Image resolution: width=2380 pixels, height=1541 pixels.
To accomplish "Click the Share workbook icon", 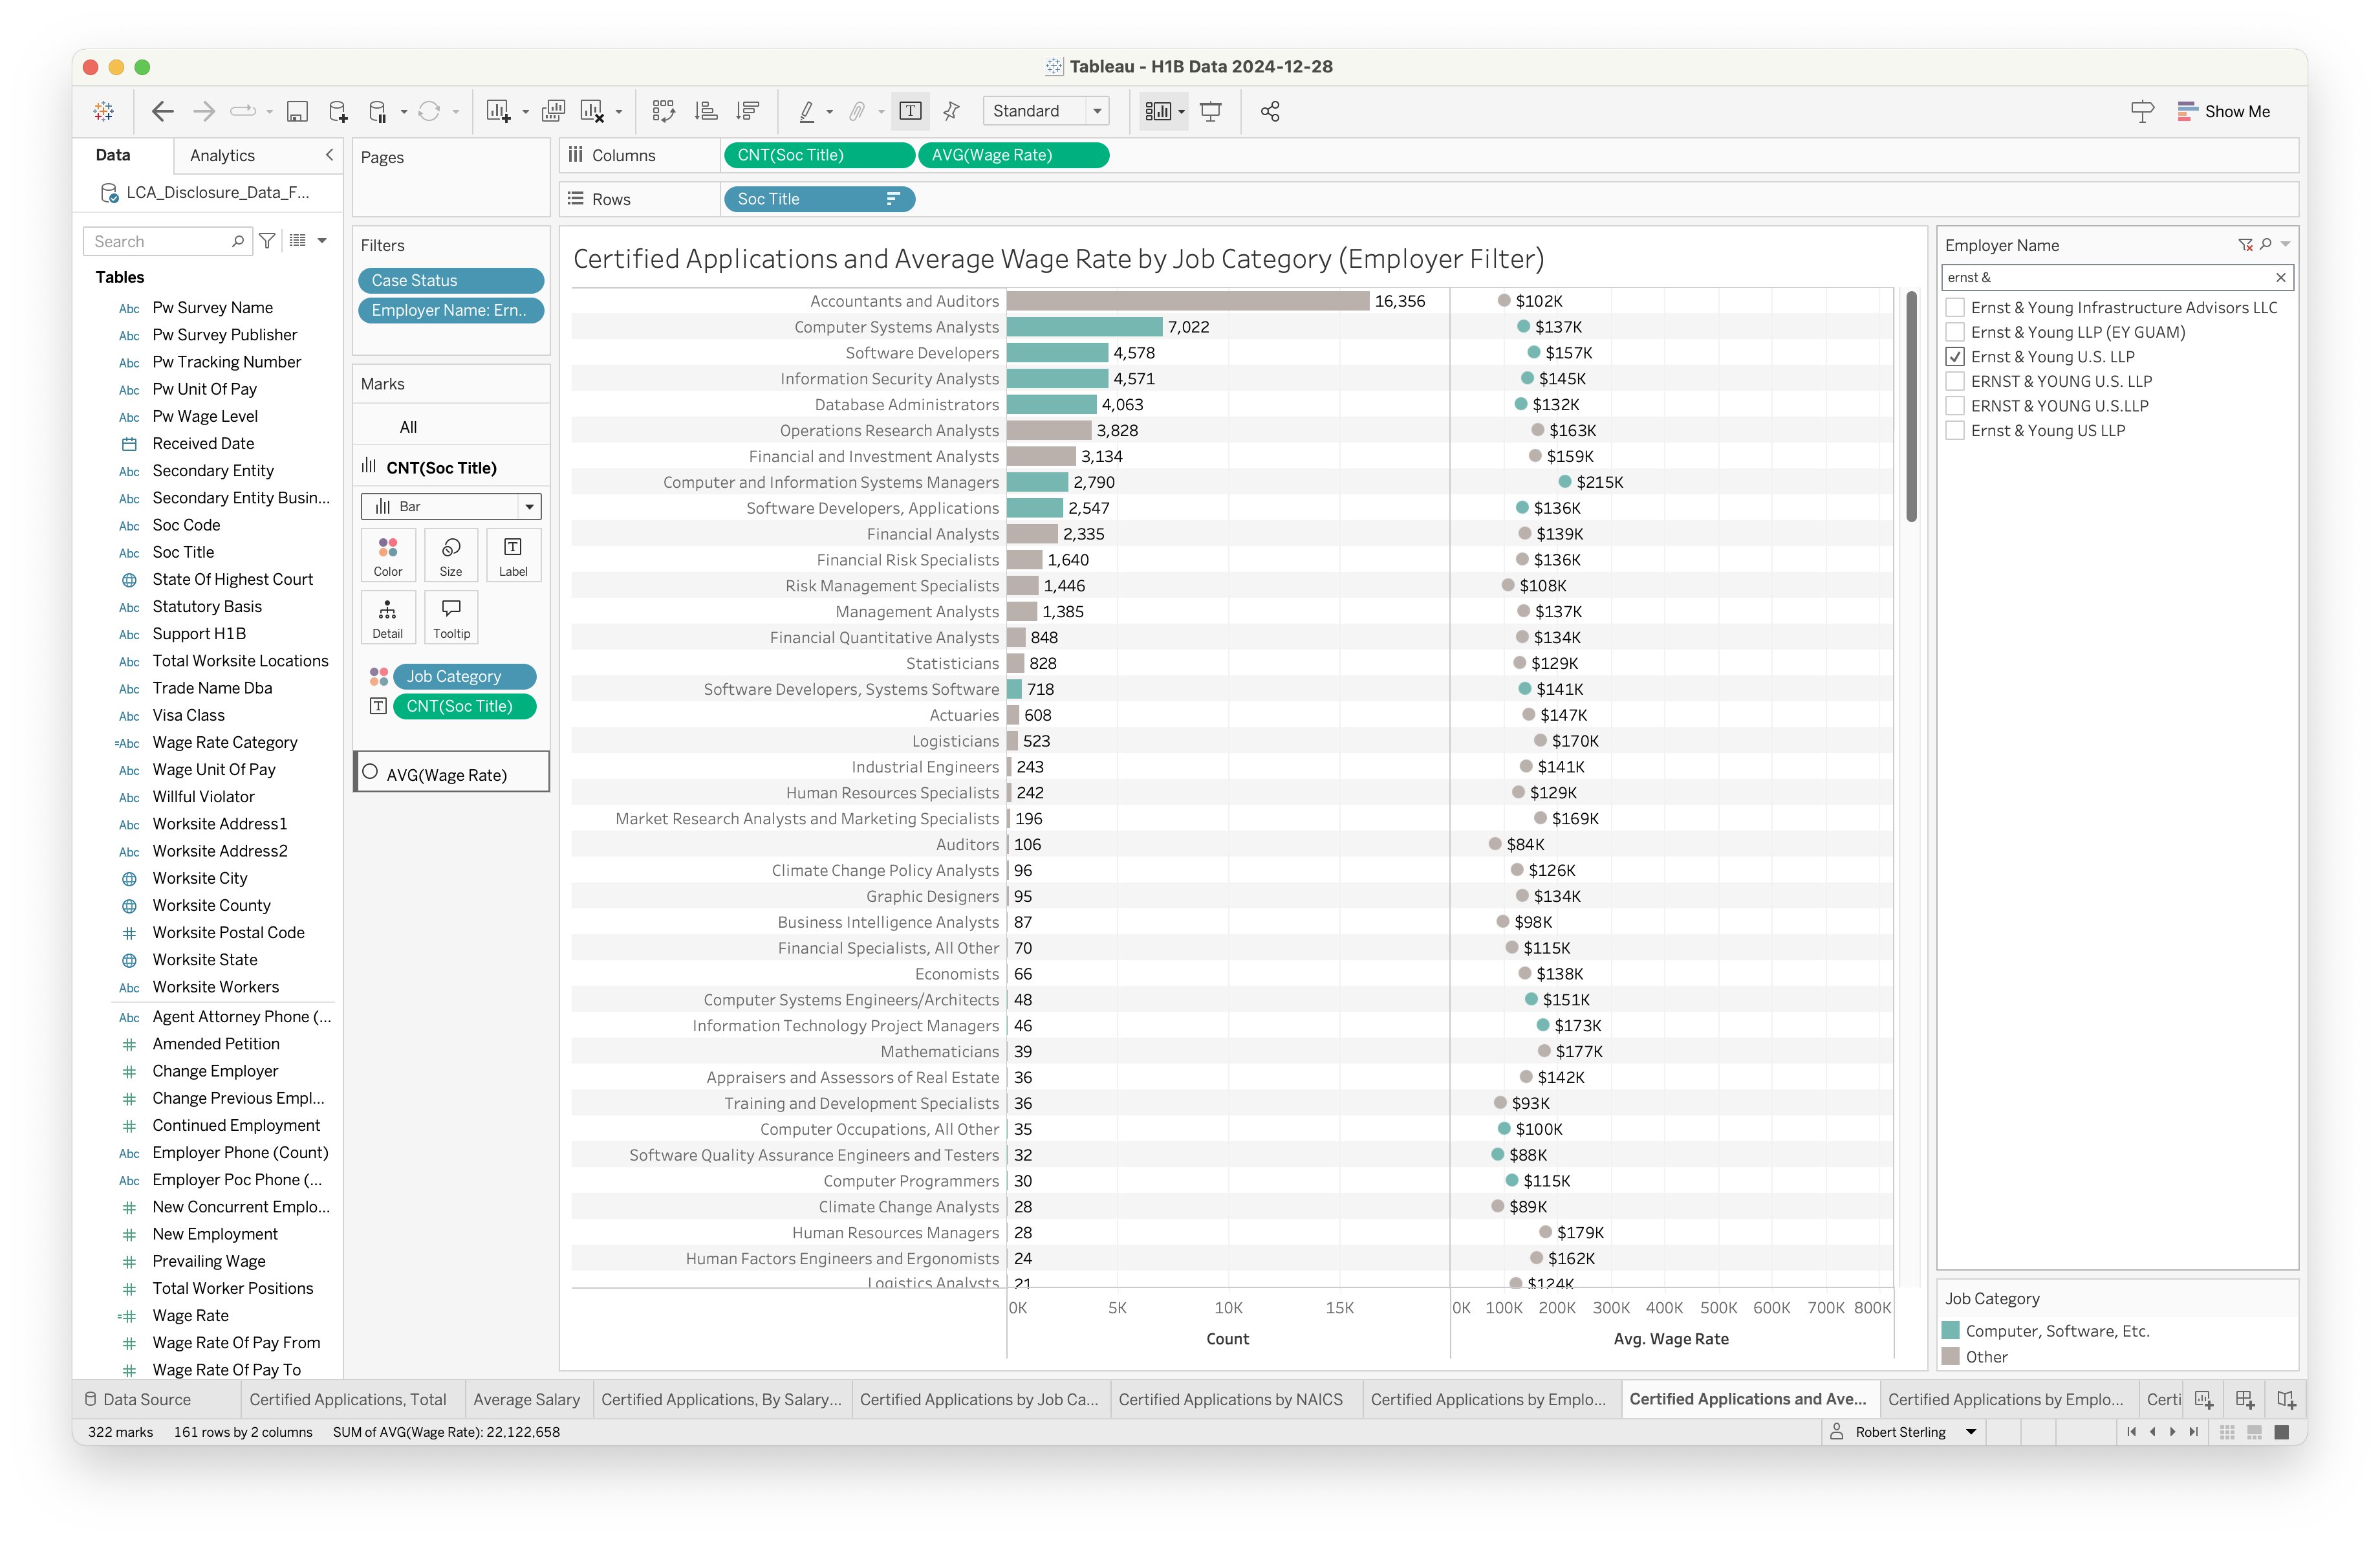I will pyautogui.click(x=1270, y=111).
